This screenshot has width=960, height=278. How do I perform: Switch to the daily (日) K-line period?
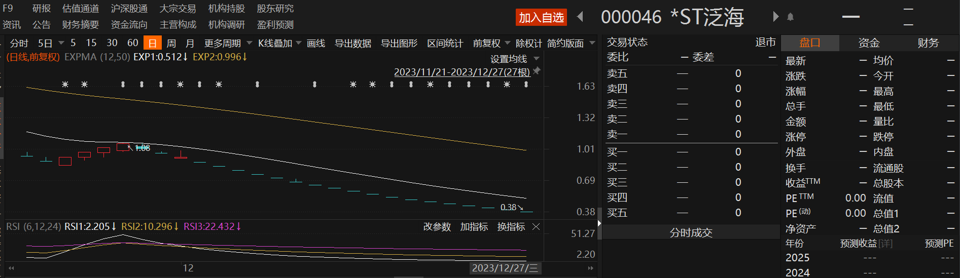tap(152, 43)
